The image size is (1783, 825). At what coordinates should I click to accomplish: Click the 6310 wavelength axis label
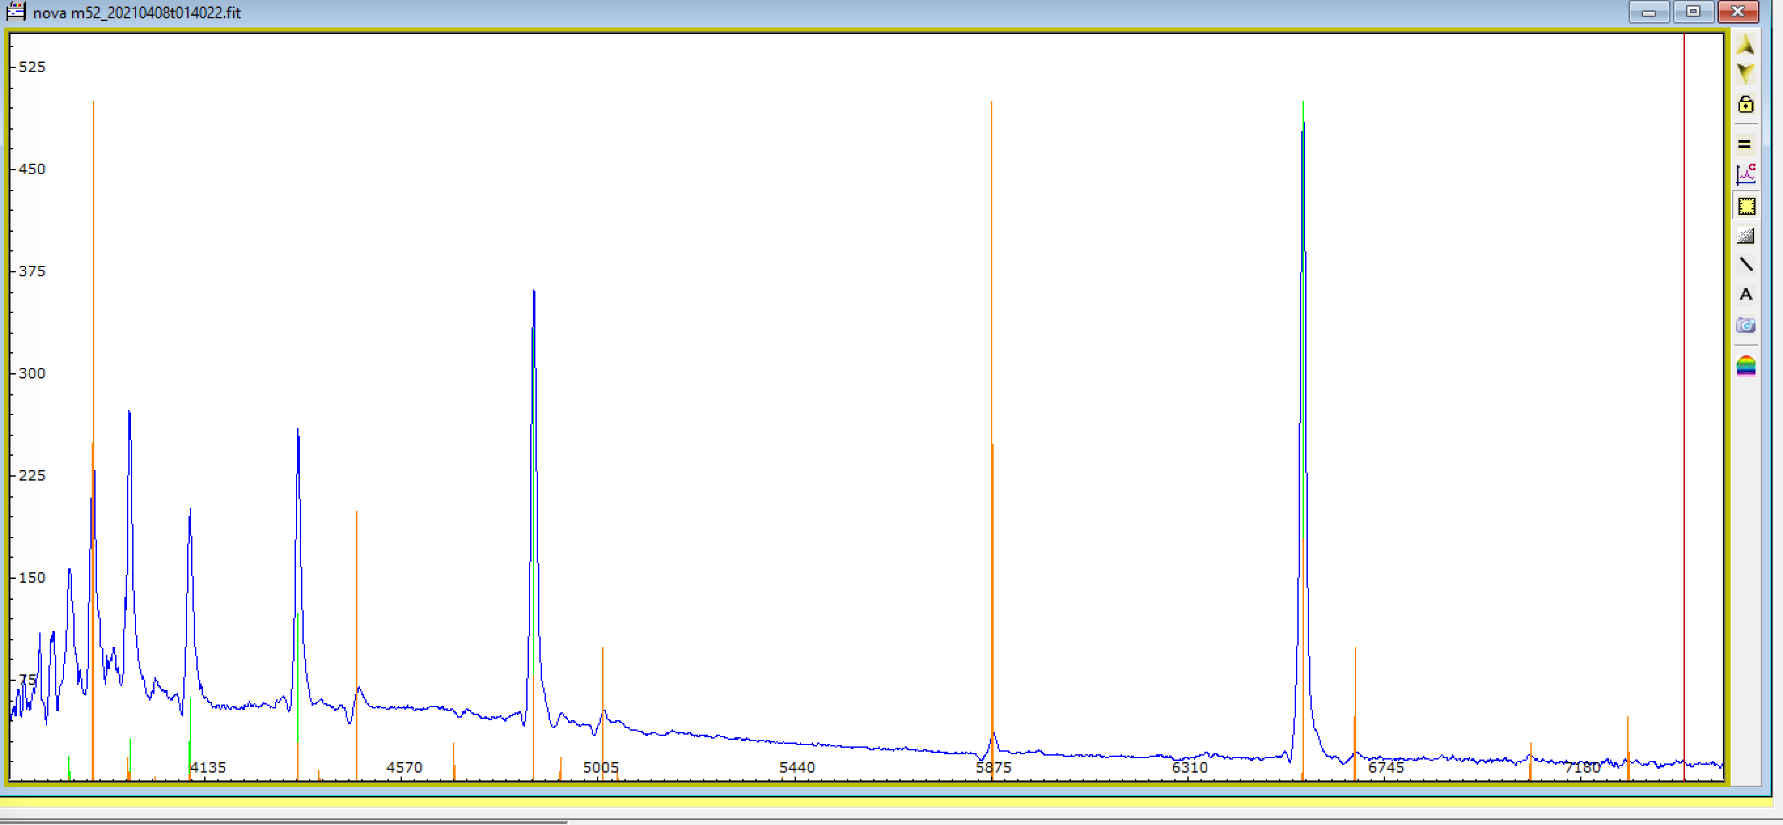point(1189,767)
